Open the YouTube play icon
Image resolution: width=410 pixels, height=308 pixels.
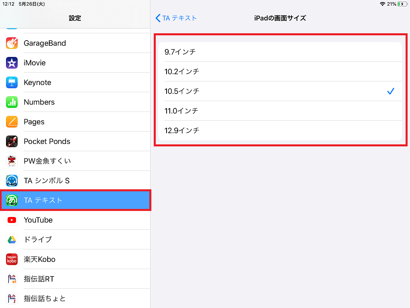[x=12, y=220]
